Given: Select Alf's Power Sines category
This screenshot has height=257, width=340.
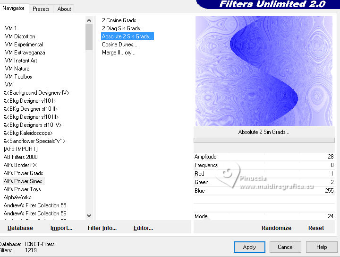Looking at the screenshot, I should click(23, 181).
